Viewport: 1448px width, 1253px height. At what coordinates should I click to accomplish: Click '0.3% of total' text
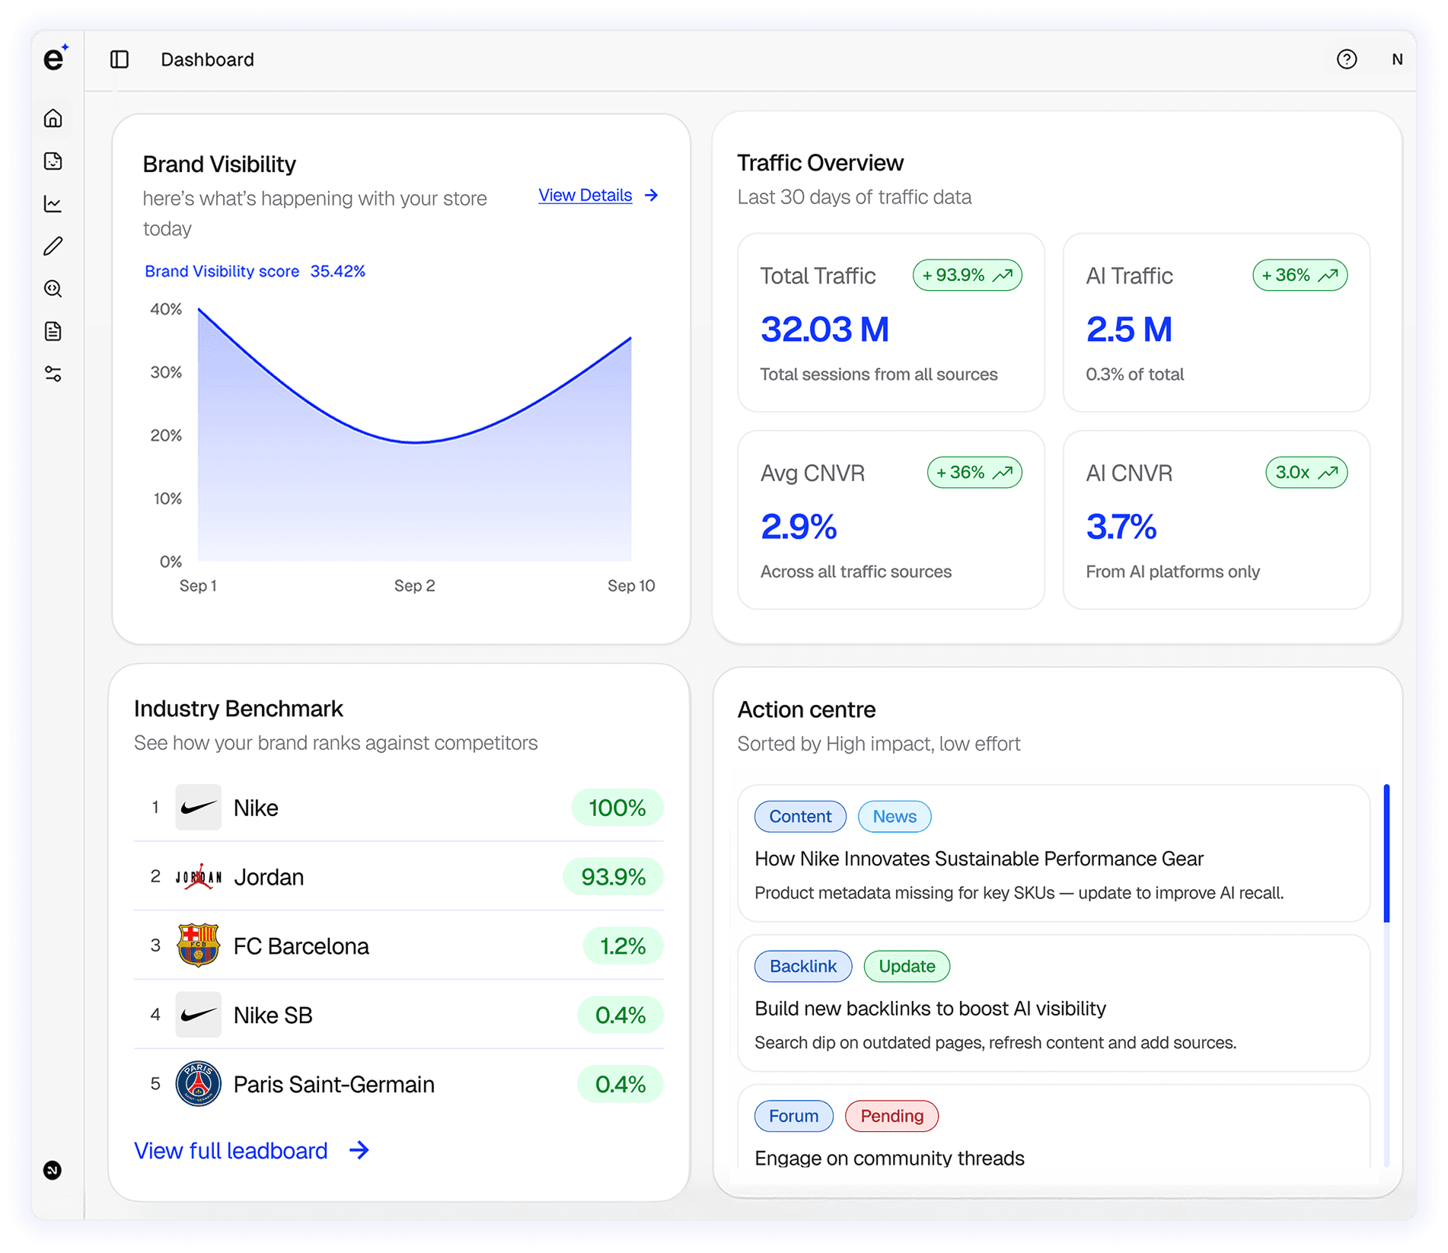tap(1134, 375)
